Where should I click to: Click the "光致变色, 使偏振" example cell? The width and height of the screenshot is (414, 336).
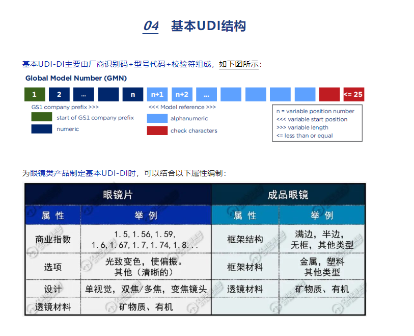146,267
